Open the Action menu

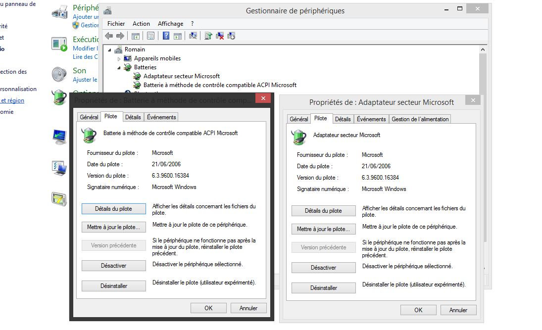click(x=141, y=23)
